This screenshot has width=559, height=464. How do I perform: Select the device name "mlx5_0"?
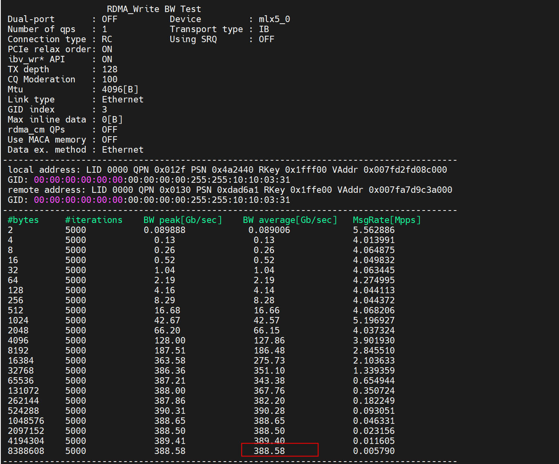(274, 19)
